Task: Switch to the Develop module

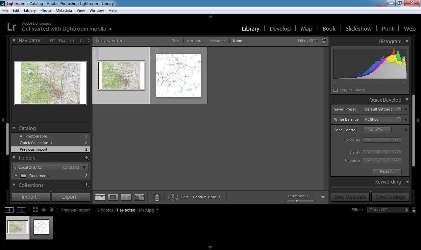Action: pyautogui.click(x=280, y=29)
